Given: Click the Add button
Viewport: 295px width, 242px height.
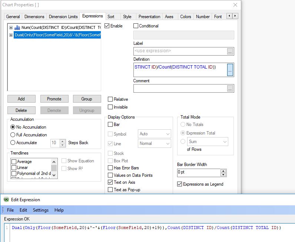Looking at the screenshot, I should pyautogui.click(x=21, y=99).
